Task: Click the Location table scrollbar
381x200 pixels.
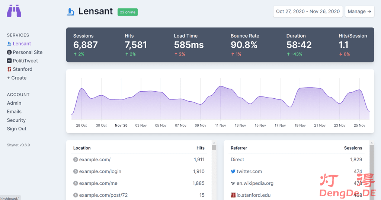Action: [x=214, y=147]
